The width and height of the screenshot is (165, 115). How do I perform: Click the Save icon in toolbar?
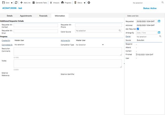3,2
